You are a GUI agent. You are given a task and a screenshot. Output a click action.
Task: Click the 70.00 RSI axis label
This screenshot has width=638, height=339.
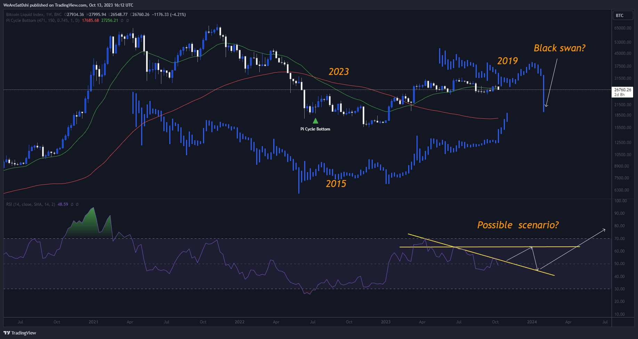click(x=620, y=239)
